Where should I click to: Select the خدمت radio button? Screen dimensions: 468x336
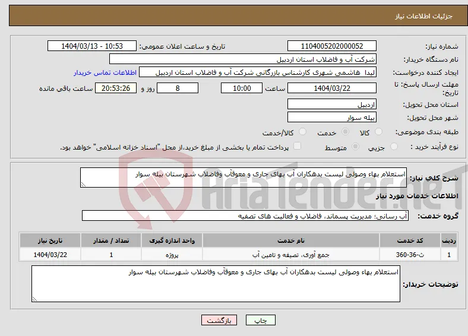tap(345, 132)
